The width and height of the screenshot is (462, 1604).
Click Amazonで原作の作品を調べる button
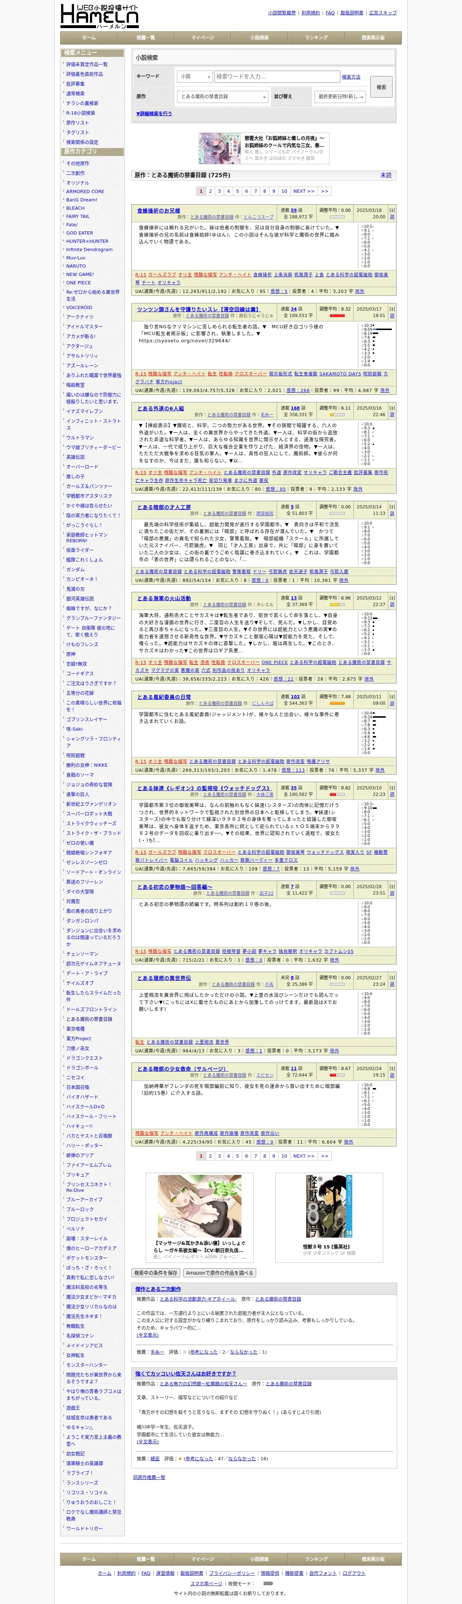(x=219, y=1273)
